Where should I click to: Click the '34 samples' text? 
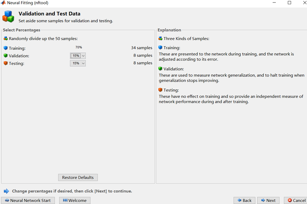pyautogui.click(x=142, y=48)
